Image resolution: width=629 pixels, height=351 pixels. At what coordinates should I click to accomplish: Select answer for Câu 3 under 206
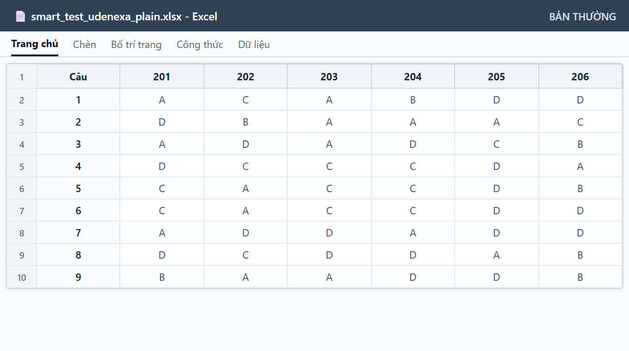[580, 144]
